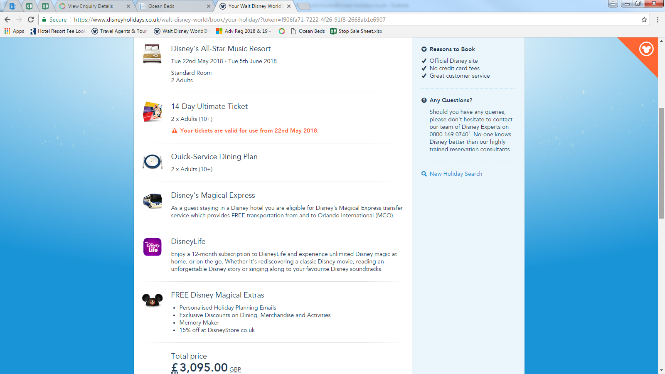Click the total price £3,095.00
The image size is (665, 374).
[x=199, y=367]
